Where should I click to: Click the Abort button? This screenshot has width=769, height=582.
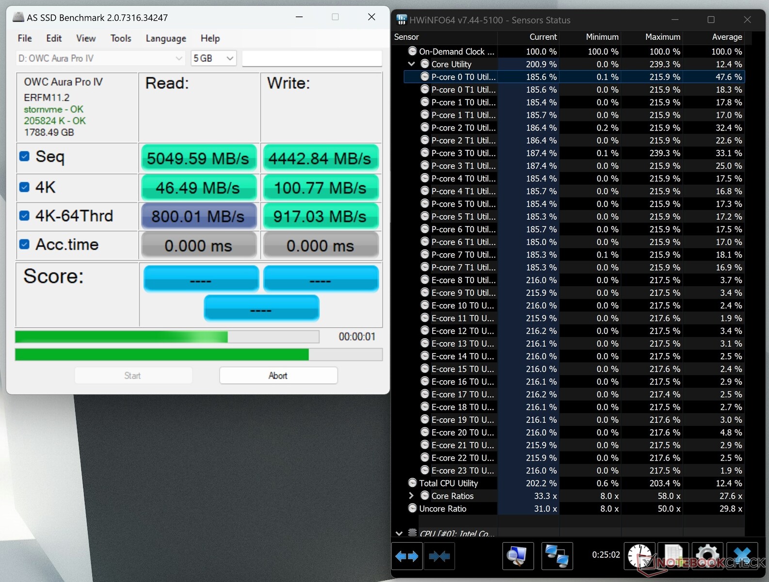click(x=278, y=375)
